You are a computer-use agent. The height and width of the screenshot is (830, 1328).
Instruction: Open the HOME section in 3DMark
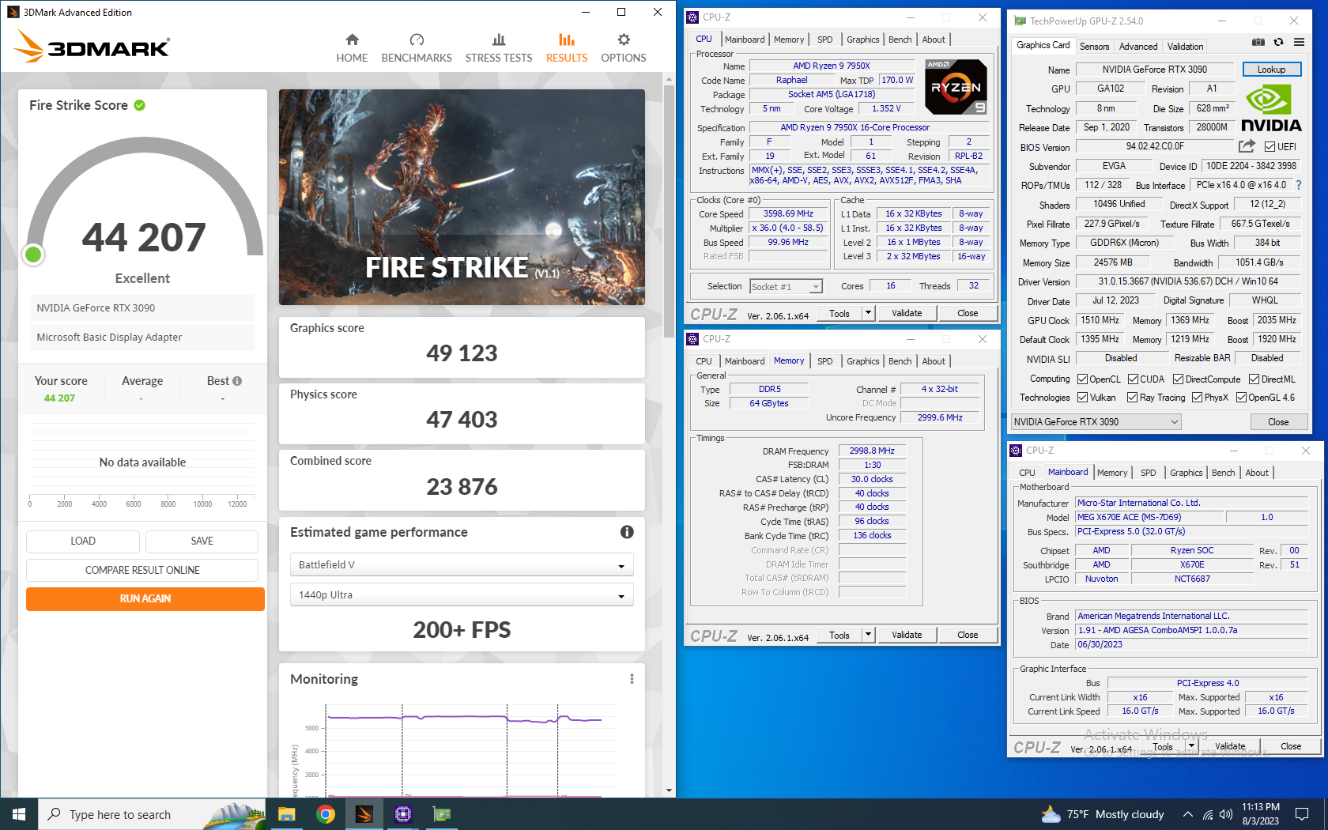click(352, 48)
